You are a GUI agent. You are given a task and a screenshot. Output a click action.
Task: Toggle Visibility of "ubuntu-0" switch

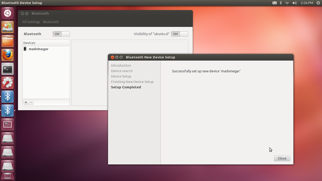click(x=179, y=34)
